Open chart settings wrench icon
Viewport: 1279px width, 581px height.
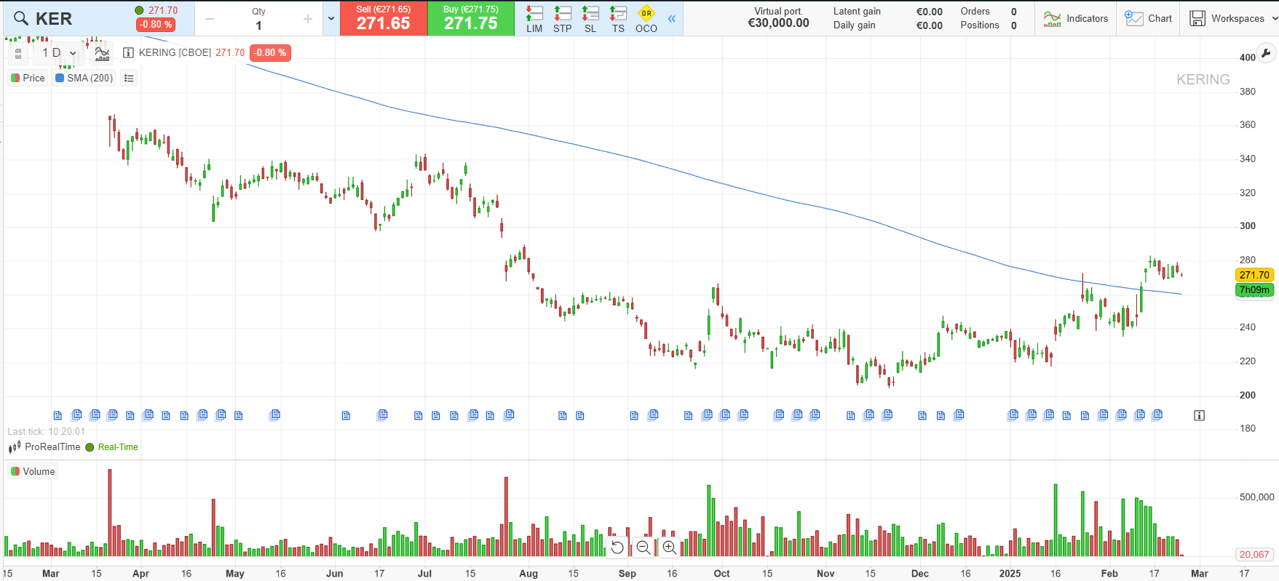pyautogui.click(x=1266, y=54)
